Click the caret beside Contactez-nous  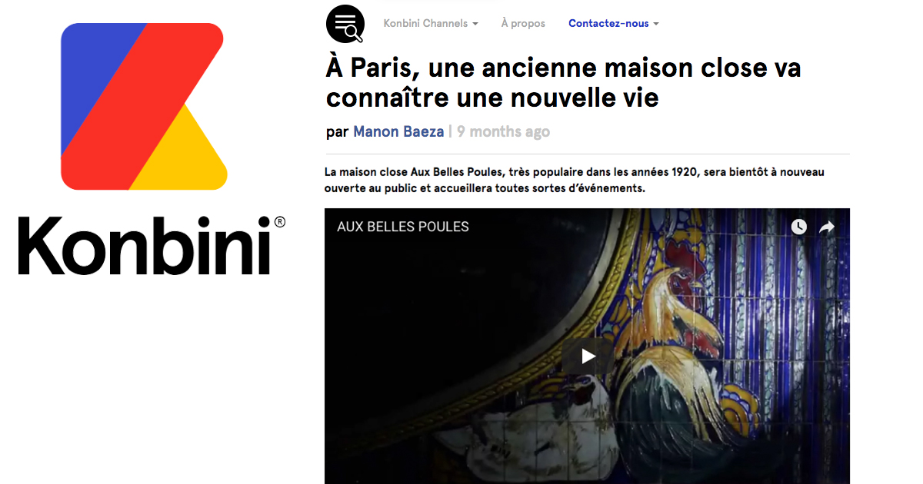656,25
